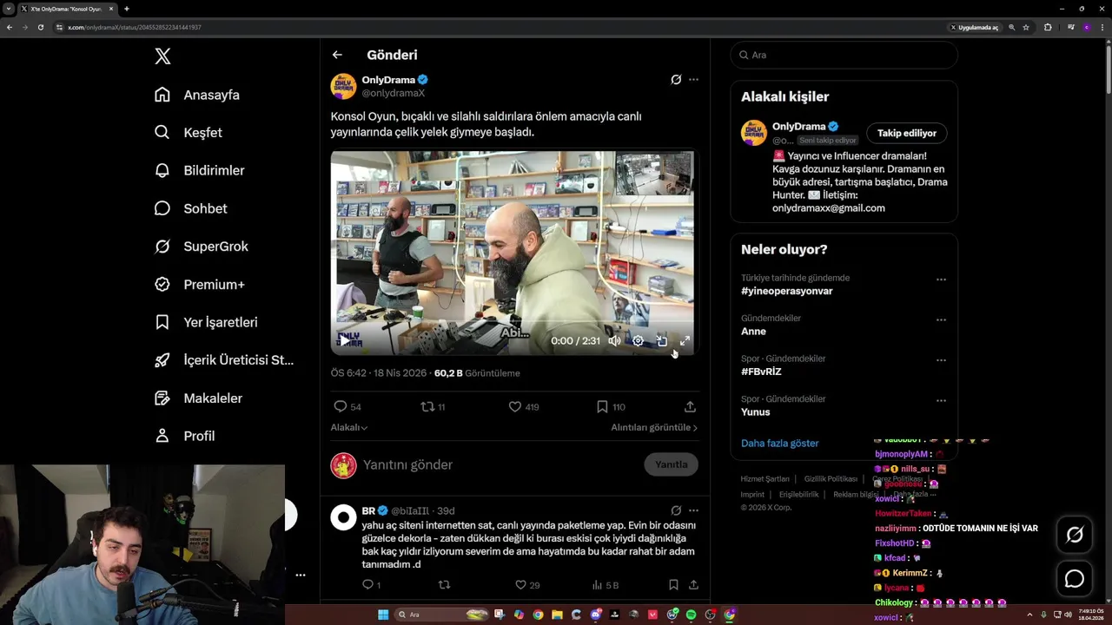
Task: Repost BR's reply
Action: [444, 585]
